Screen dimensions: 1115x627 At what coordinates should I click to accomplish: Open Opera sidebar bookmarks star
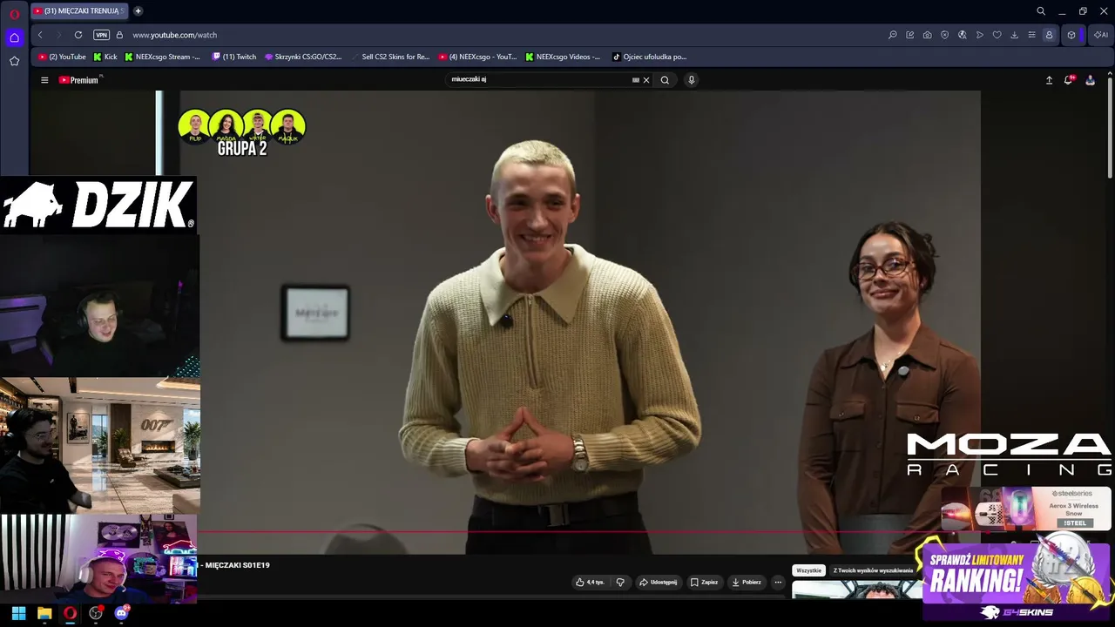[14, 61]
